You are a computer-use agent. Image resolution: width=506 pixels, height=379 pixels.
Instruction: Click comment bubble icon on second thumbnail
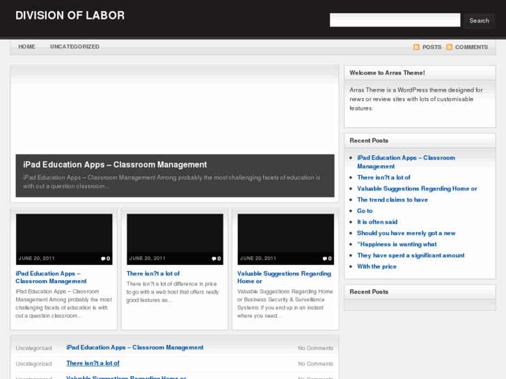[x=214, y=259]
